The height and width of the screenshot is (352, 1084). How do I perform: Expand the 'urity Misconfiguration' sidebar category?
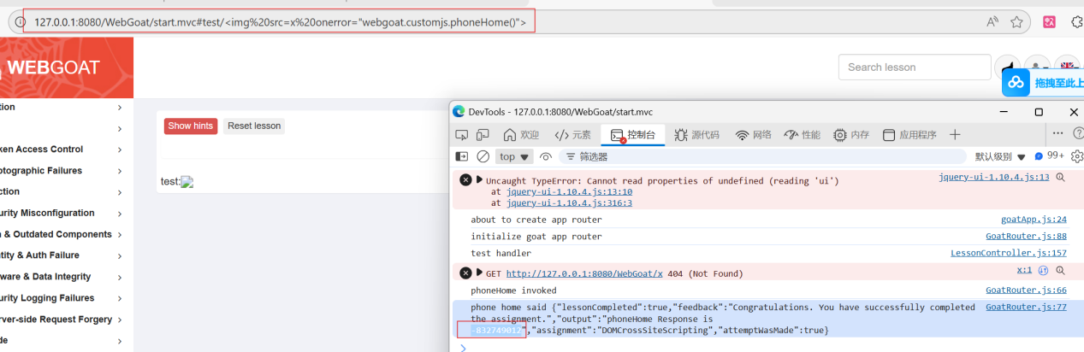pos(62,214)
